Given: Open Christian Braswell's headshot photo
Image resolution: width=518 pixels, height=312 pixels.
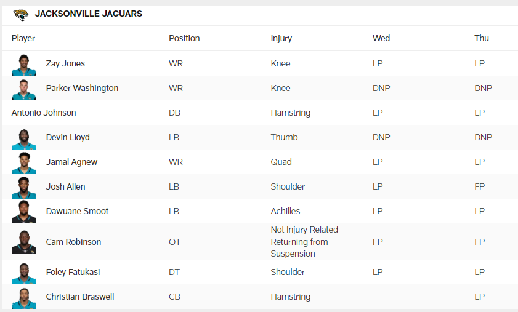Looking at the screenshot, I should [24, 298].
